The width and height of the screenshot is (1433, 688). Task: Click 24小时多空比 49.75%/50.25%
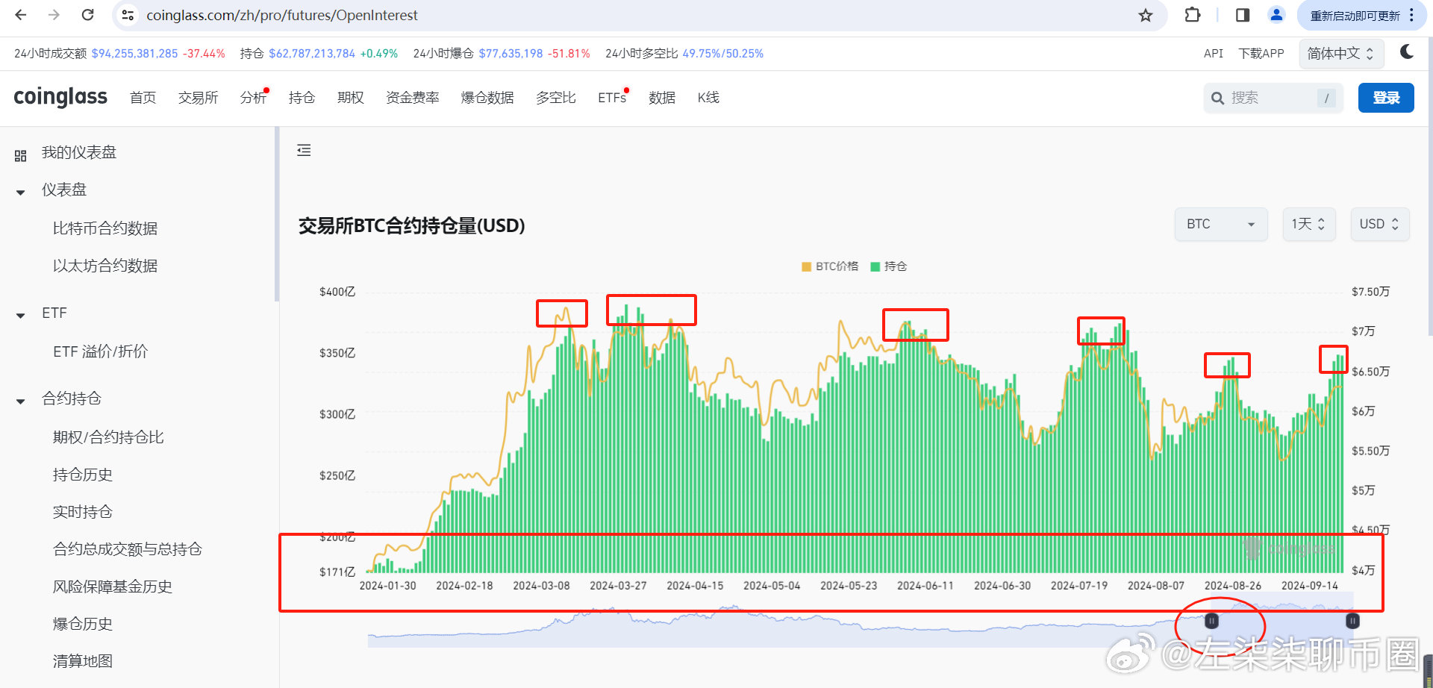(722, 54)
